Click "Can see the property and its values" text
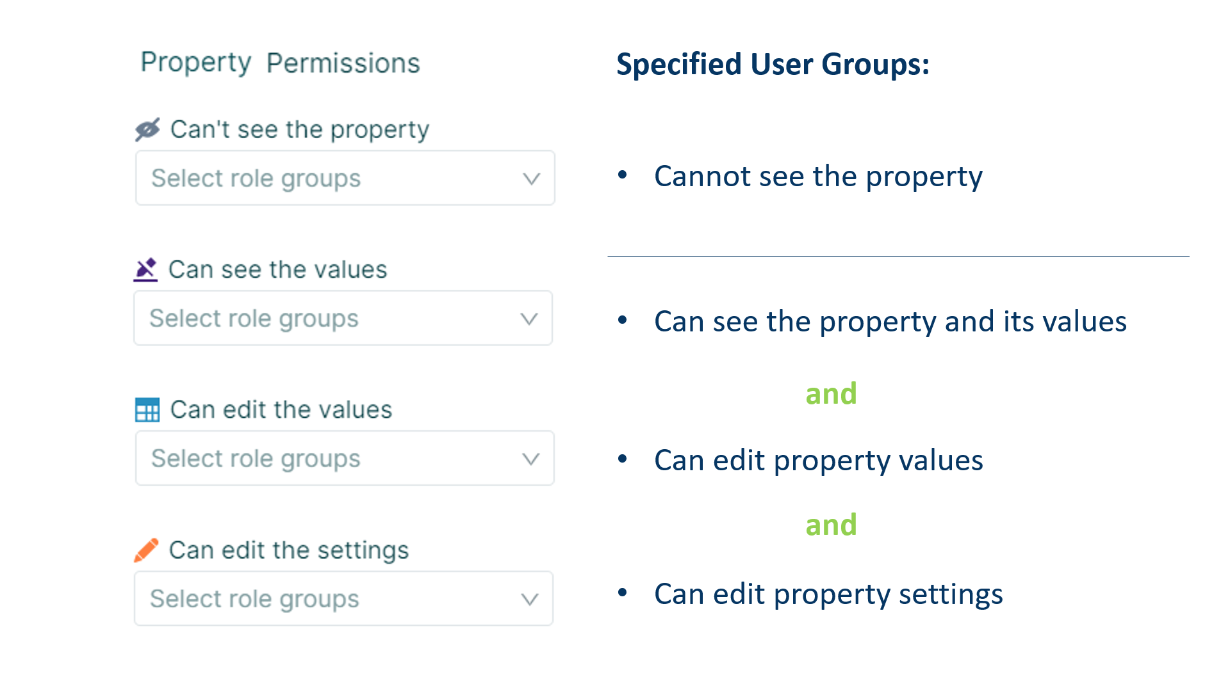Image resolution: width=1230 pixels, height=691 pixels. click(890, 322)
